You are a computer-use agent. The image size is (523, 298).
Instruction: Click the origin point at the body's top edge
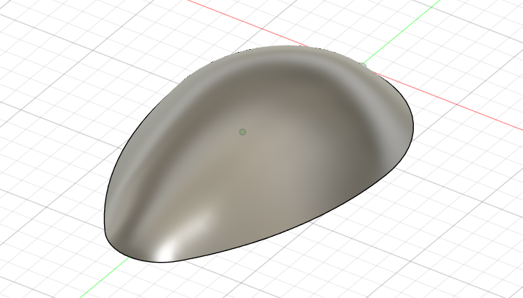pos(363,65)
